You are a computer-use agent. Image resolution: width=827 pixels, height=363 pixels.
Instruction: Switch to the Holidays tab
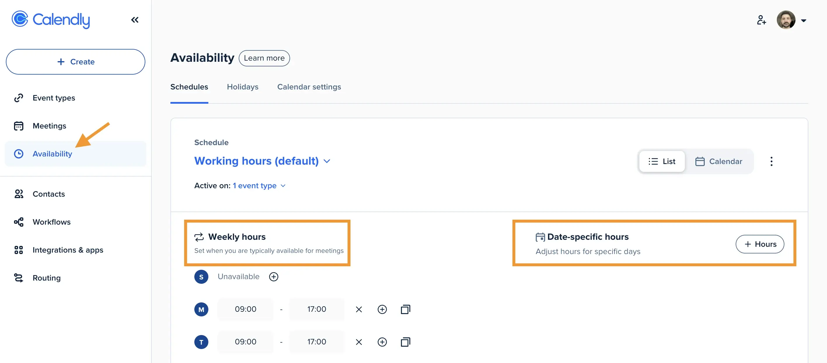[x=242, y=87]
